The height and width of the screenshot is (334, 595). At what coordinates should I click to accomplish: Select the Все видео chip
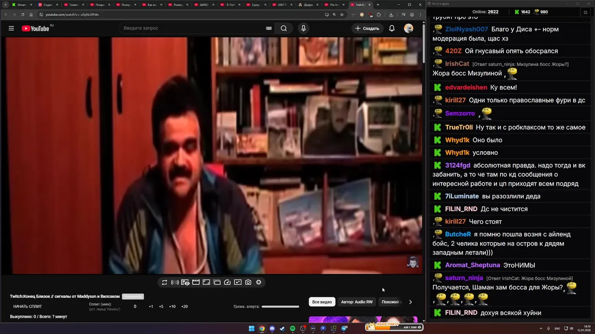[322, 302]
